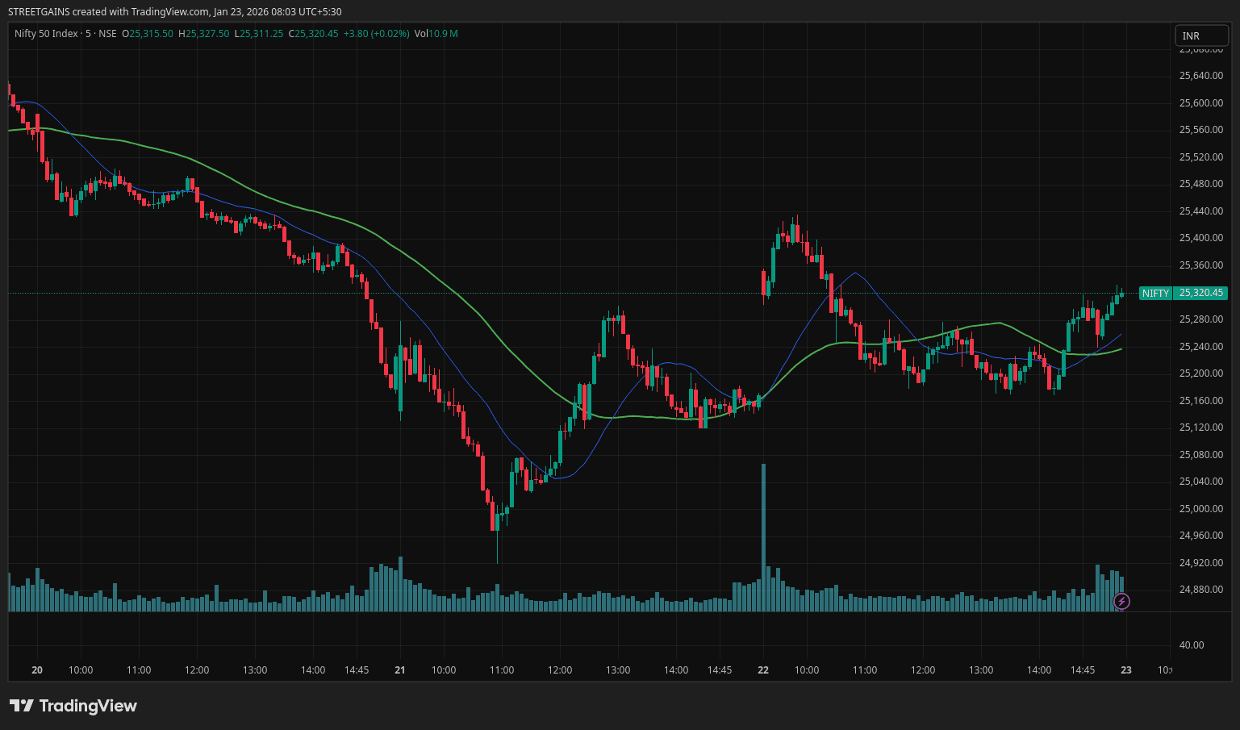1240x730 pixels.
Task: Click the +3.80 (+0.02%) change value
Action: [376, 34]
